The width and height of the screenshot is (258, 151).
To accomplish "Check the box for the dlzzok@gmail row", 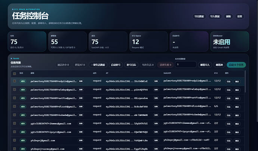I will click(x=15, y=107).
